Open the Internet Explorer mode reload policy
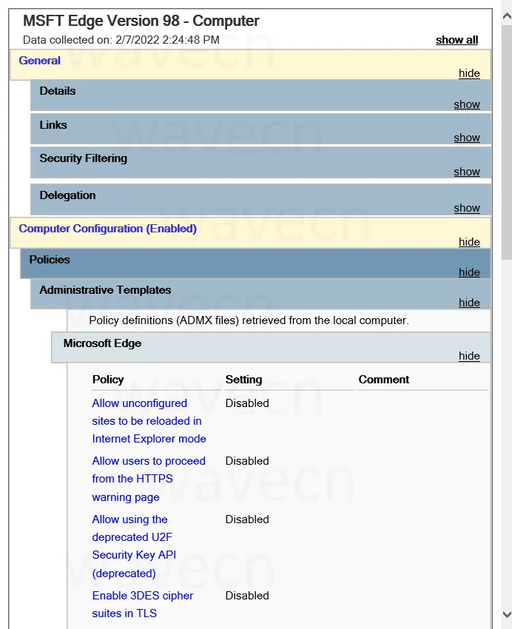The height and width of the screenshot is (629, 512). pyautogui.click(x=148, y=421)
